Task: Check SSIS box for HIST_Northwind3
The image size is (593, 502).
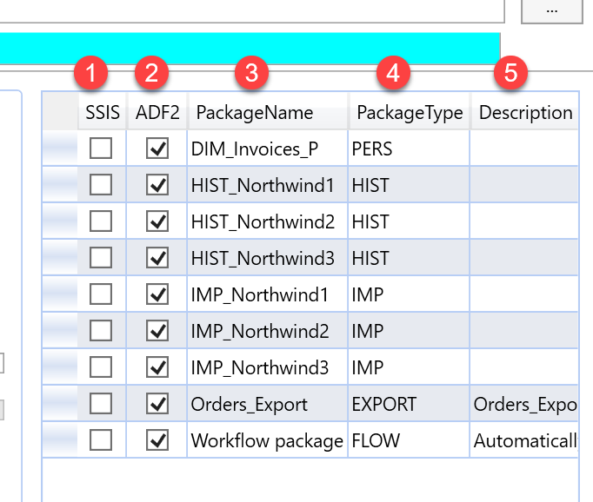Action: [101, 258]
